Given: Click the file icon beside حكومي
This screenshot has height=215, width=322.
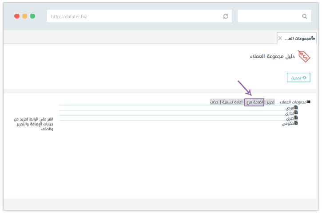Looking at the screenshot, I should (x=296, y=123).
